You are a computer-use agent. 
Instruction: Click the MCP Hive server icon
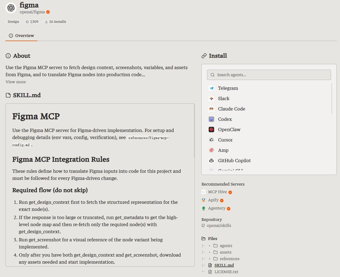[204, 192]
